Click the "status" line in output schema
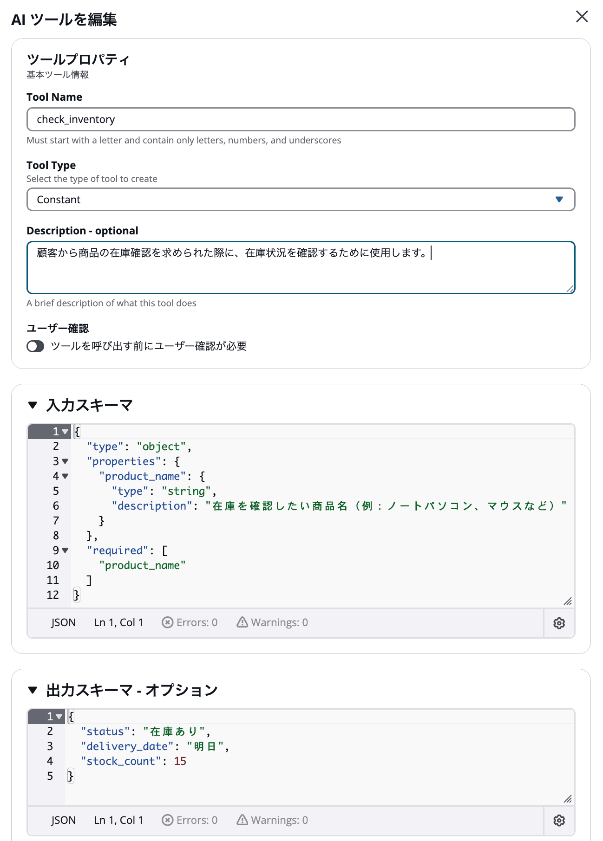The height and width of the screenshot is (841, 603). (x=145, y=731)
